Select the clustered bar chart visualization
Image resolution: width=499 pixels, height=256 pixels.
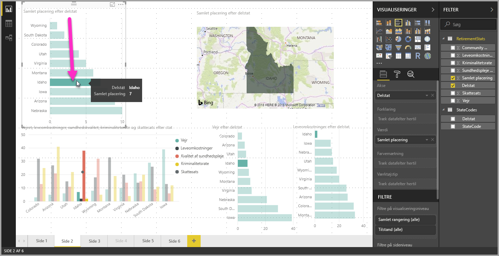[399, 23]
